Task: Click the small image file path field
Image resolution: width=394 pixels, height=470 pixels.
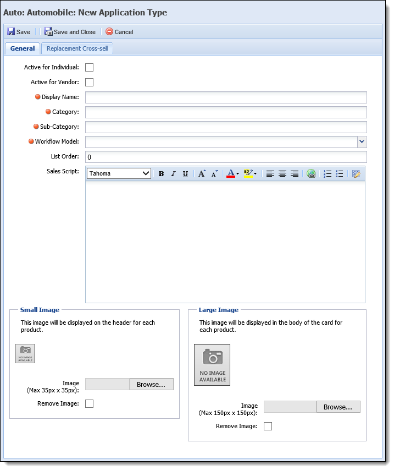Action: click(108, 384)
